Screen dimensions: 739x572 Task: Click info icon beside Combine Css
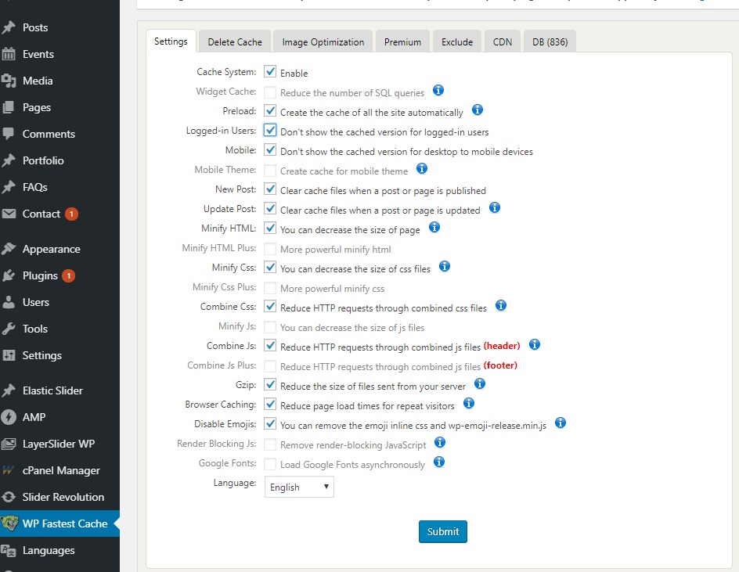pyautogui.click(x=501, y=306)
